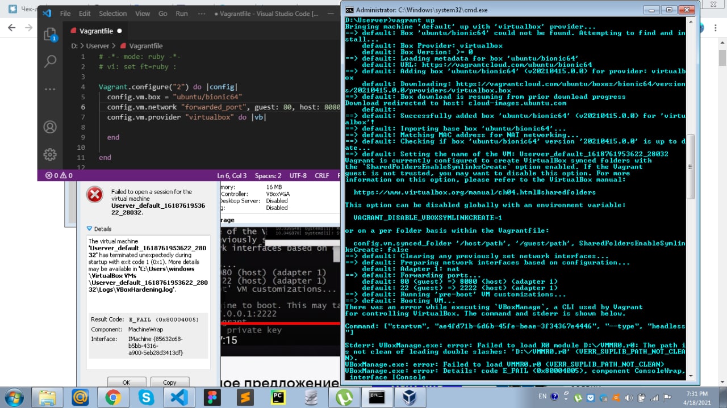727x408 pixels.
Task: Open the View menu in VS Code
Action: 143,13
